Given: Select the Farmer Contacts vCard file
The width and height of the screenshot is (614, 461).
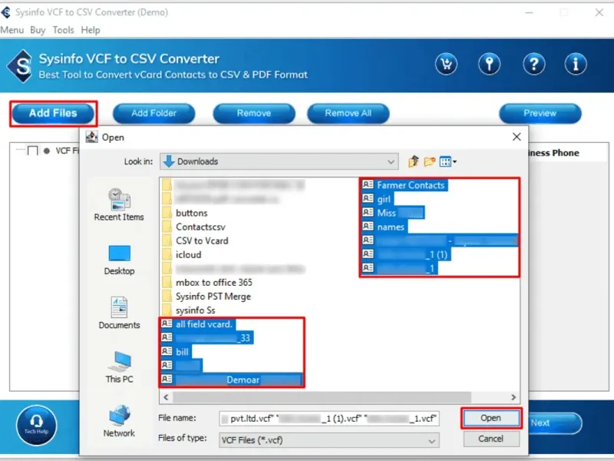Looking at the screenshot, I should point(404,185).
